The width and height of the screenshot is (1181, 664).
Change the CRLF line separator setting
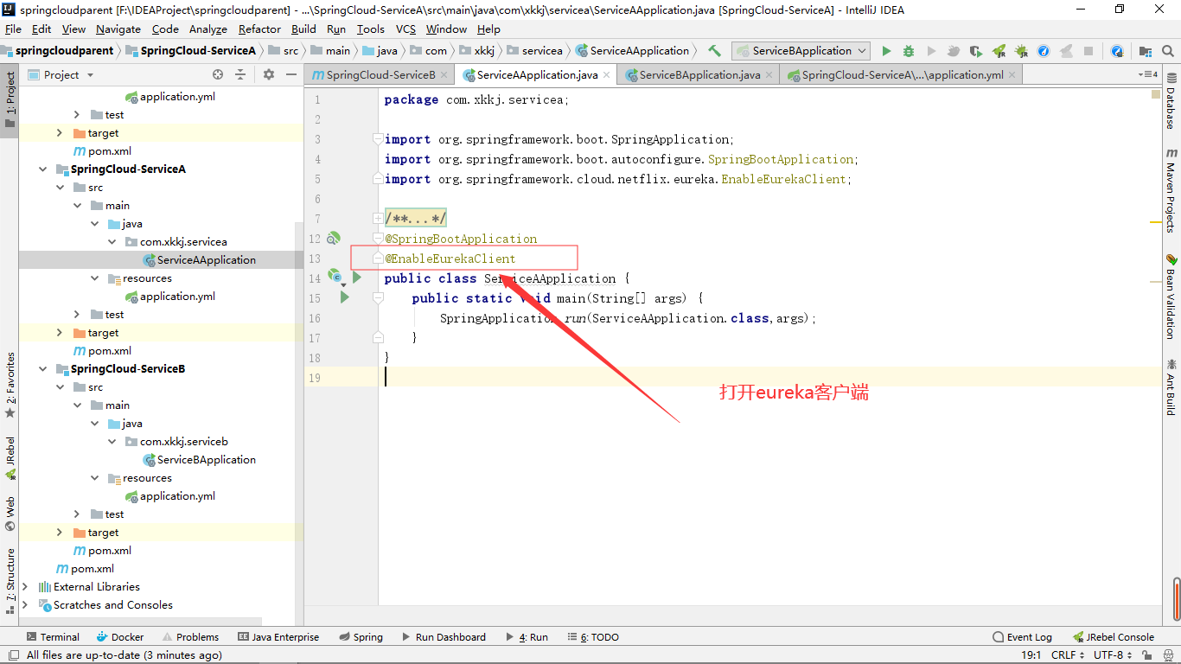(x=1068, y=655)
